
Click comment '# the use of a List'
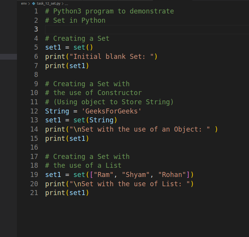[x=83, y=165]
